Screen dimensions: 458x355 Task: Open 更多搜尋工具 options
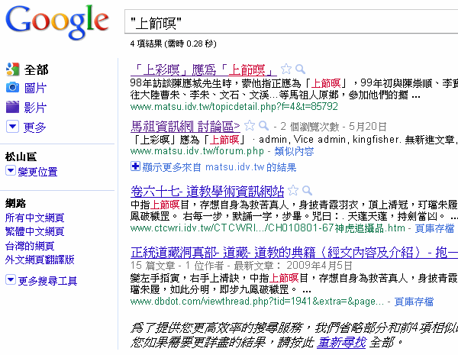pos(47,281)
